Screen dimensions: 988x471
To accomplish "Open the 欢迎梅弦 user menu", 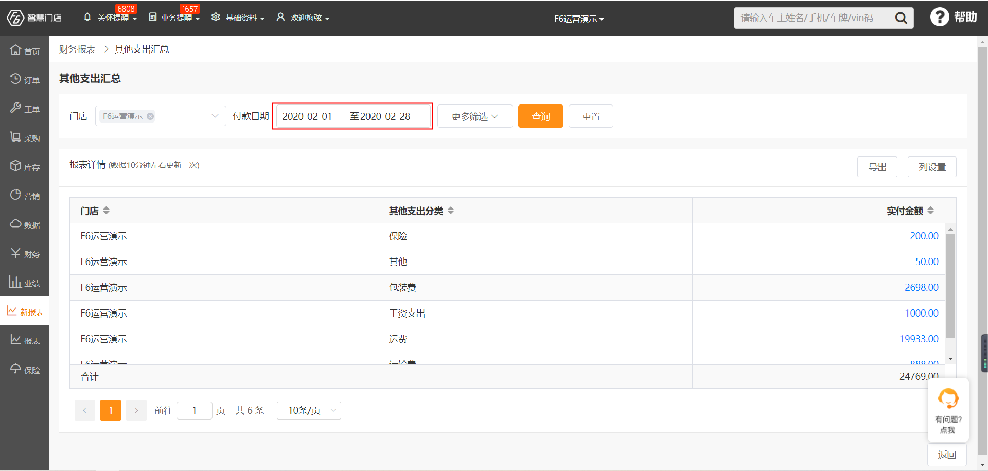I will coord(303,18).
